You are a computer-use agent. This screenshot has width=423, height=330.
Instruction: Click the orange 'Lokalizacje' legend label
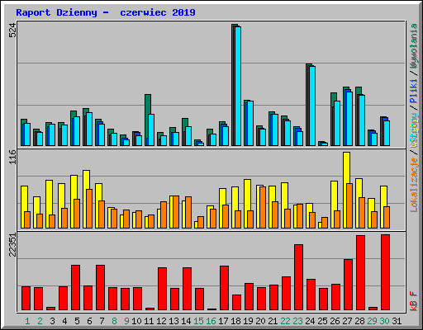(x=414, y=185)
